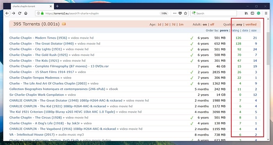
Task: Open page actions three-dots menu
Action: (x=175, y=13)
